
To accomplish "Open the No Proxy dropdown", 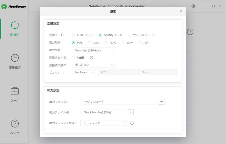I will 84,72.
